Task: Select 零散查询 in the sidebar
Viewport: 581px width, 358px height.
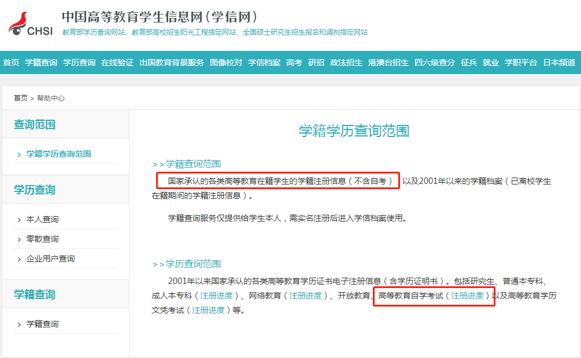Action: (42, 239)
